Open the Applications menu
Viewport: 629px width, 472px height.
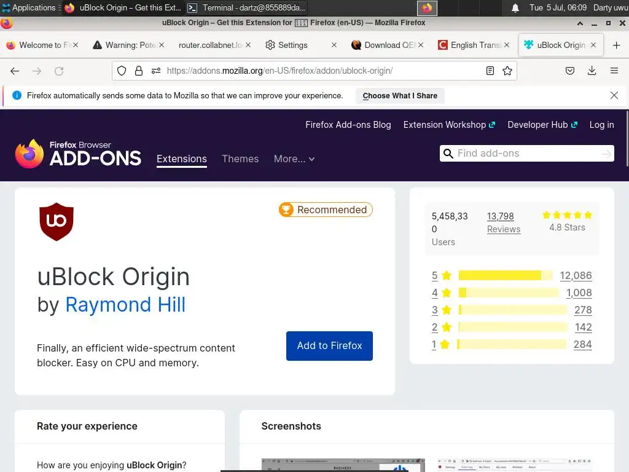point(31,7)
